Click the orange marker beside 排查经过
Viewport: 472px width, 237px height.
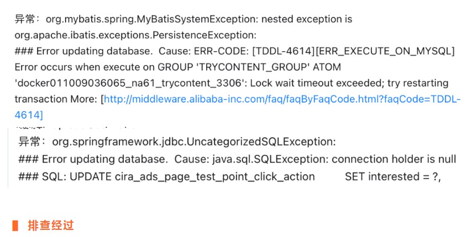pyautogui.click(x=15, y=225)
